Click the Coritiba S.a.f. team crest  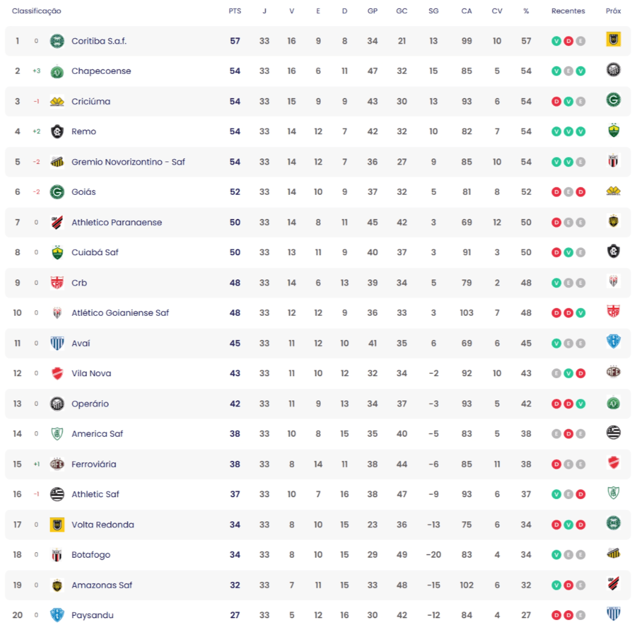pyautogui.click(x=57, y=41)
